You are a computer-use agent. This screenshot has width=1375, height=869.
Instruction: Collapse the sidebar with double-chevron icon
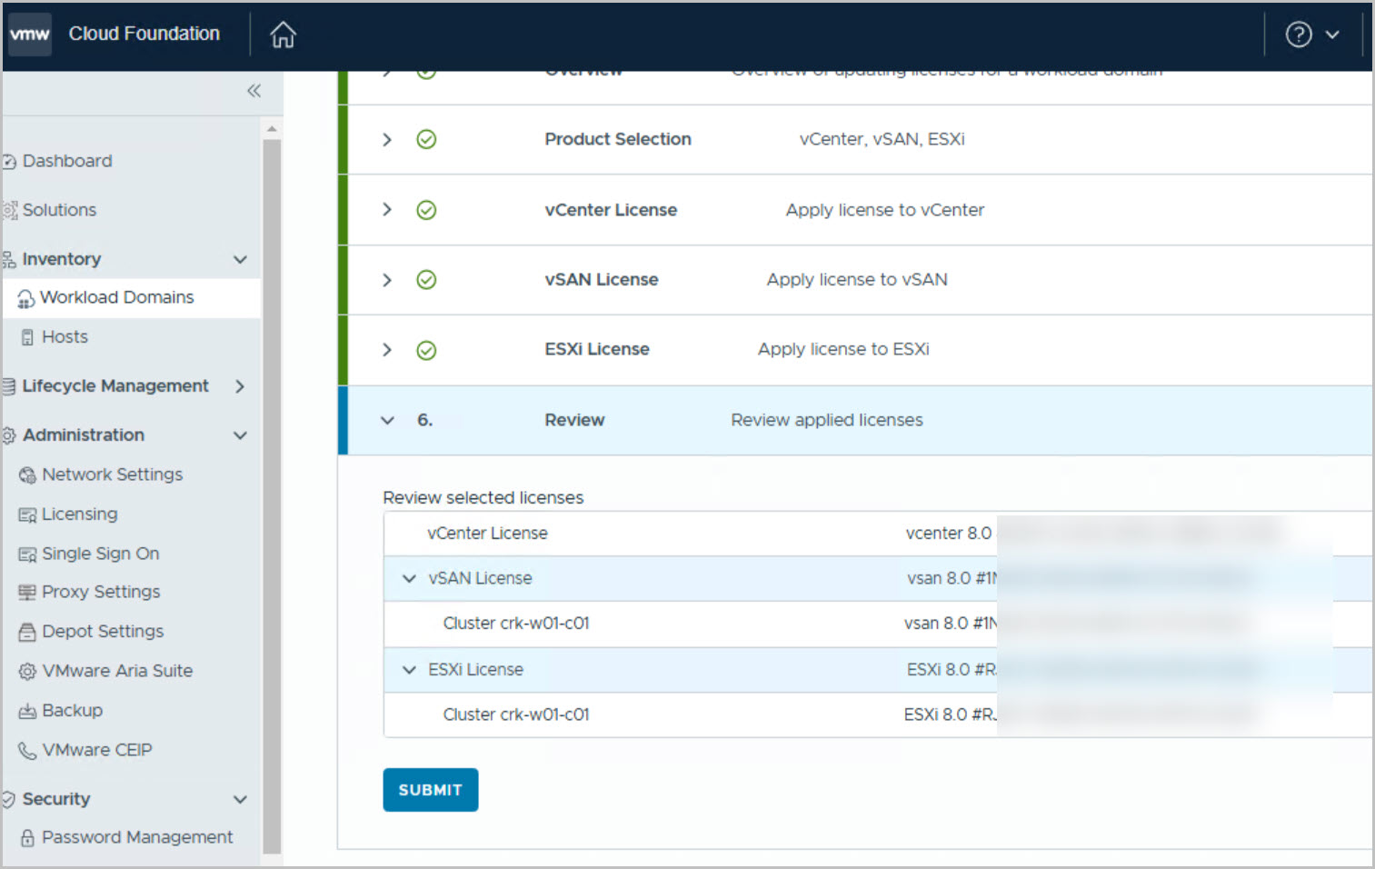tap(254, 91)
